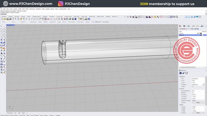Click the Layer 01 black color swatch
The width and height of the screenshot is (207, 116).
coord(201,35)
